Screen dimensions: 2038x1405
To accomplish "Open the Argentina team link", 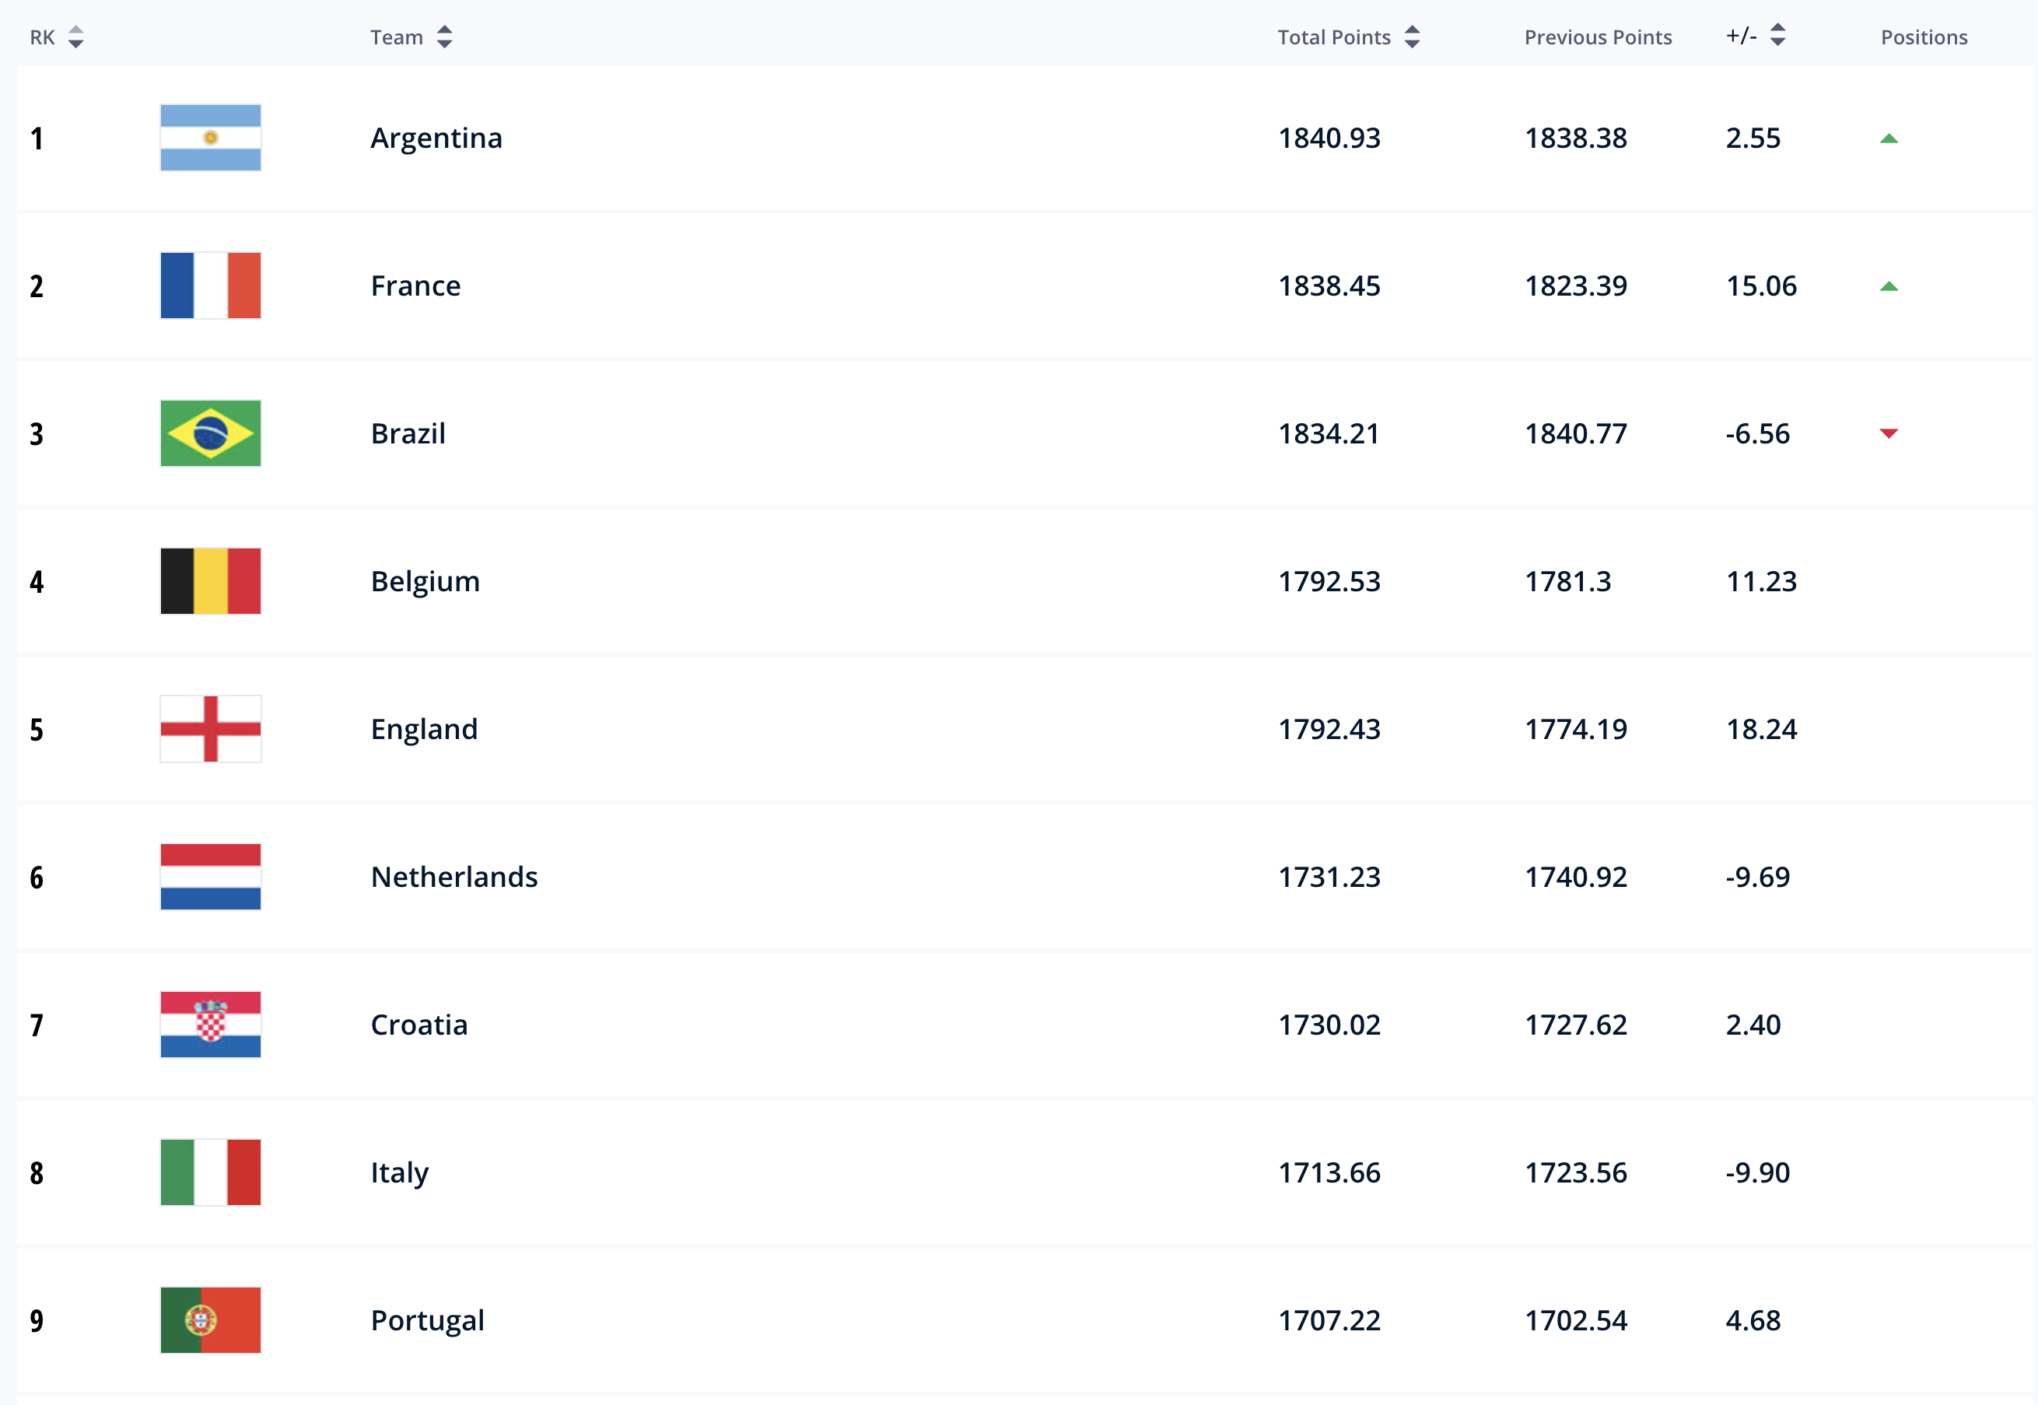I will [x=436, y=138].
